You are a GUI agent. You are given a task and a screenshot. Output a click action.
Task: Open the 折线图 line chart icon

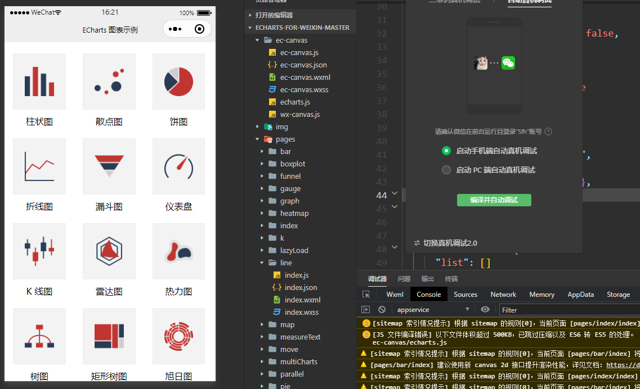(39, 166)
